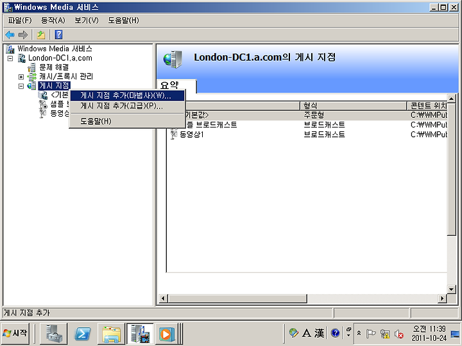Image resolution: width=462 pixels, height=346 pixels.
Task: Select the 동영상1 row in list
Action: click(x=307, y=135)
